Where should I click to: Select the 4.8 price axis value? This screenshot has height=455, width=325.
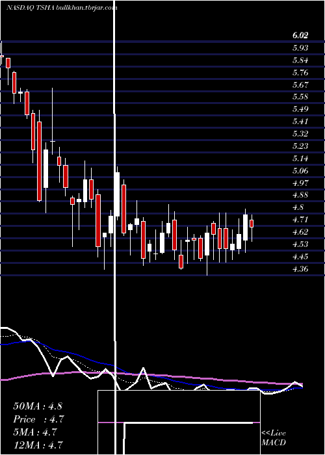pyautogui.click(x=298, y=207)
